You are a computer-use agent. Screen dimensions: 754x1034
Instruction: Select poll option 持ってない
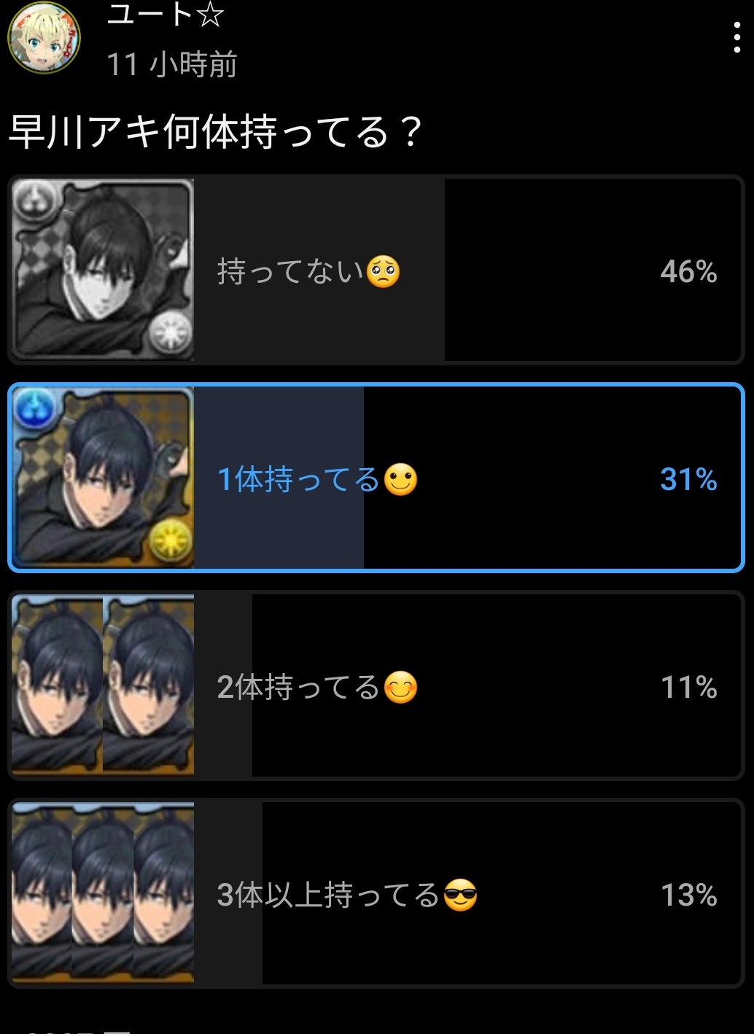click(x=376, y=270)
